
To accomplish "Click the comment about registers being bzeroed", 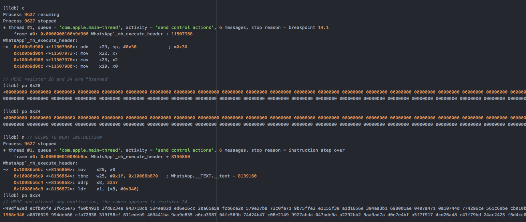I will [x=56, y=79].
